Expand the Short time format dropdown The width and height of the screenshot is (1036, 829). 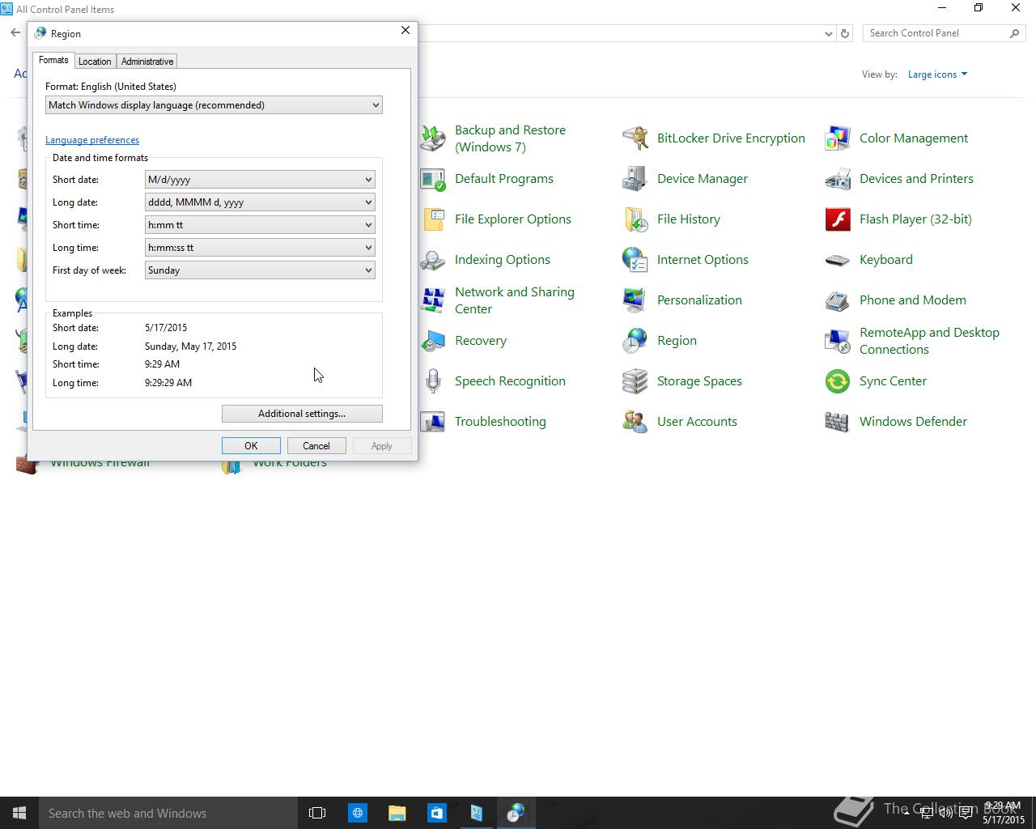(260, 225)
